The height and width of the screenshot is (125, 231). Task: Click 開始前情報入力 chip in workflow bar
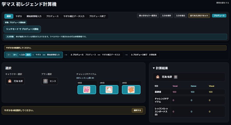(x=53, y=55)
